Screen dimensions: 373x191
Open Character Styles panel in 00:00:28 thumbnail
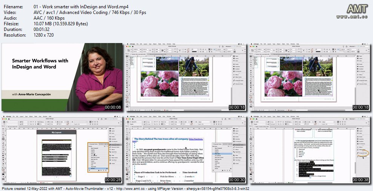point(115,147)
